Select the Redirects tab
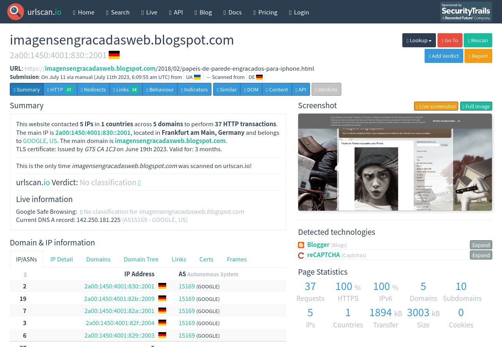The width and height of the screenshot is (502, 347). click(x=93, y=89)
